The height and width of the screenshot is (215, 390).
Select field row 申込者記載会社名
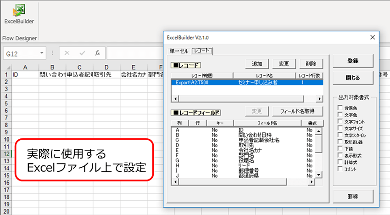click(x=244, y=140)
